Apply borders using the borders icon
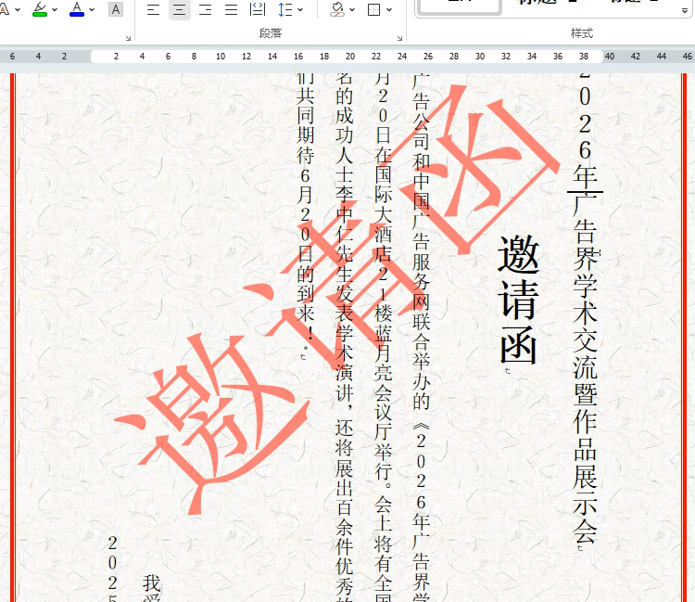Image resolution: width=695 pixels, height=602 pixels. click(x=374, y=9)
